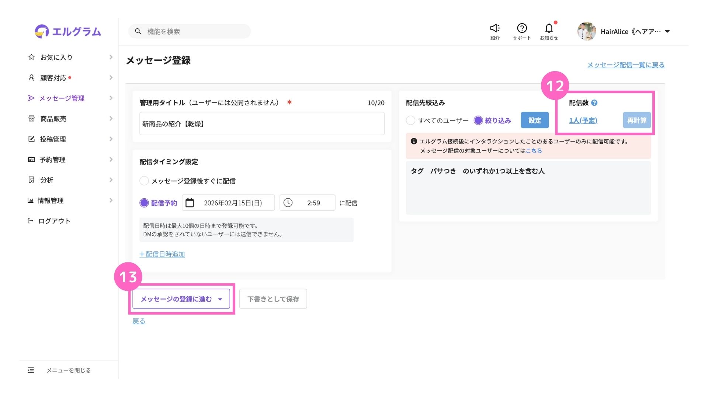708x398 pixels.
Task: Click the メッセージ配信一覧に戻る link
Action: (625, 65)
